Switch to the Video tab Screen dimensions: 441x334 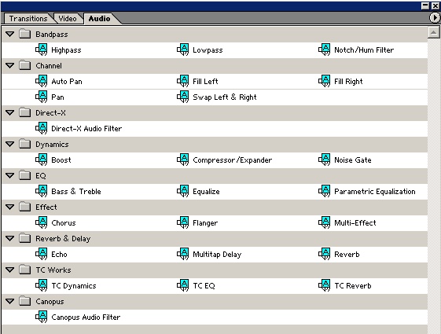point(68,19)
